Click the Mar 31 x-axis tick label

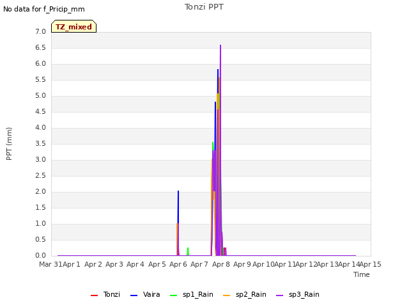click(50, 264)
